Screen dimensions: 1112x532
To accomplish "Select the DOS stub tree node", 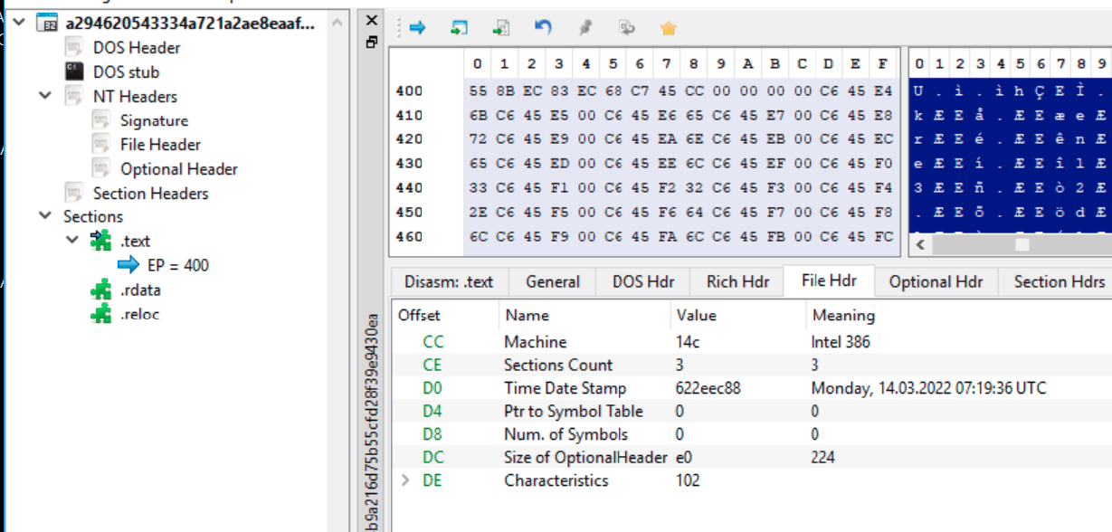I will [126, 72].
